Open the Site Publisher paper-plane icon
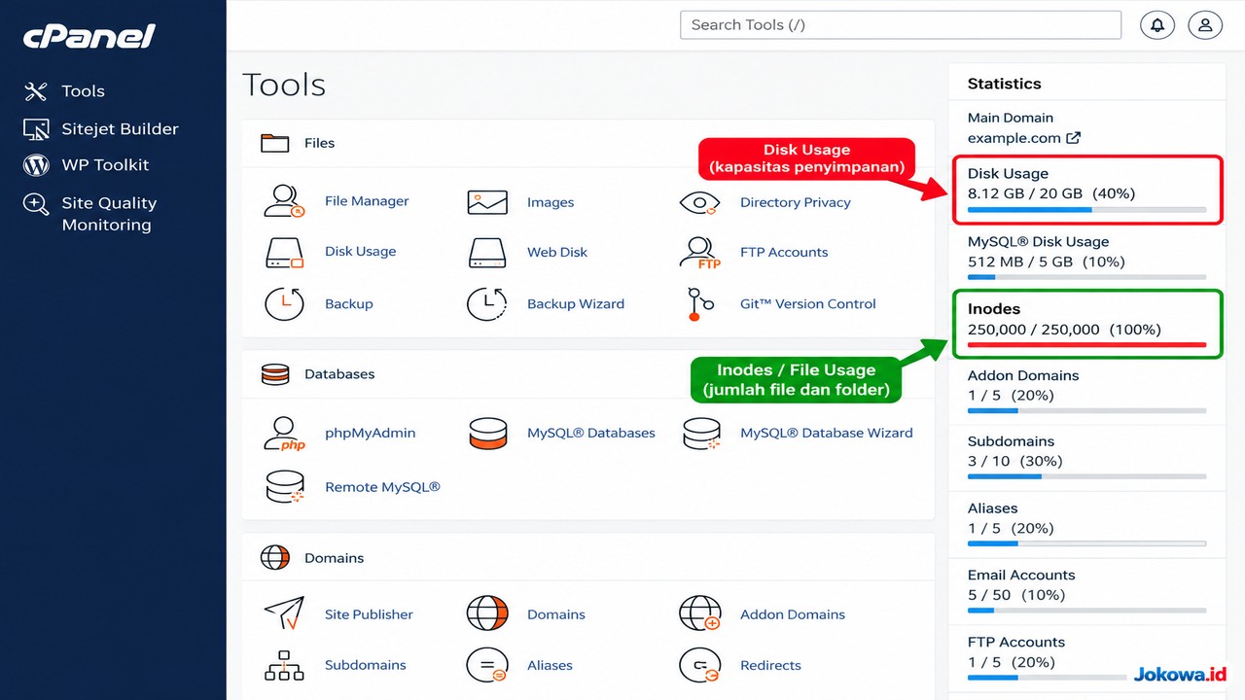This screenshot has width=1245, height=700. coord(284,614)
